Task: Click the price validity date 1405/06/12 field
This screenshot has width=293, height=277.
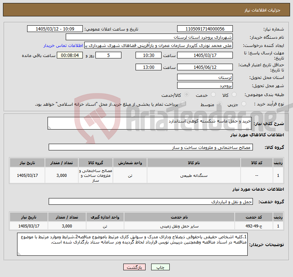Action: click(x=205, y=67)
